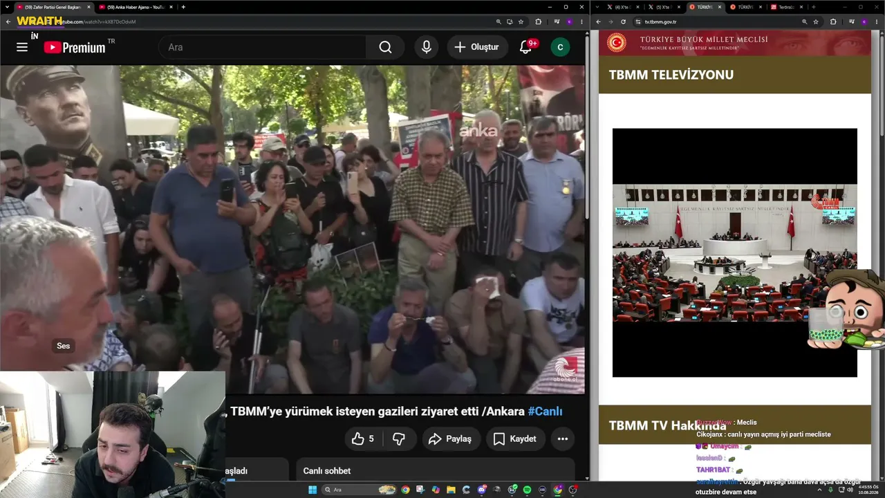Bookmark the TBMM page with the star
The height and width of the screenshot is (498, 885).
[816, 21]
